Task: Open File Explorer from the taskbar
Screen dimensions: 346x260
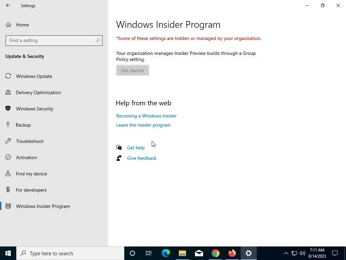Action: tap(182, 253)
